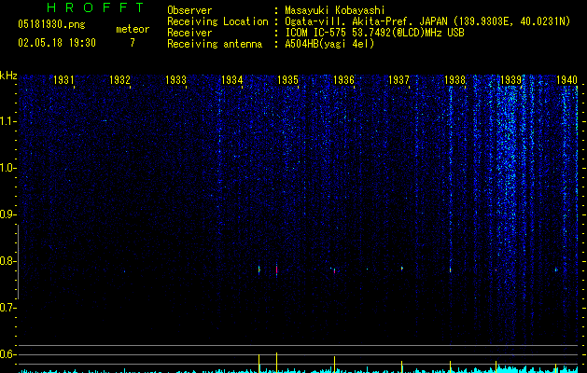587x373 pixels.
Task: Click the 0.6 kHz axis label
Action: coord(8,354)
